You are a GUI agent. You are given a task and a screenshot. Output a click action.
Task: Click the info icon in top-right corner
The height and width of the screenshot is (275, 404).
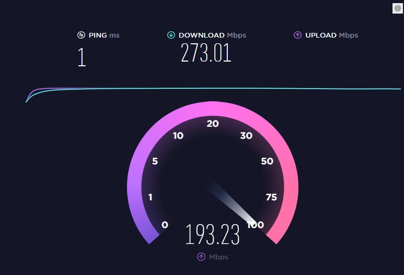[x=398, y=8]
